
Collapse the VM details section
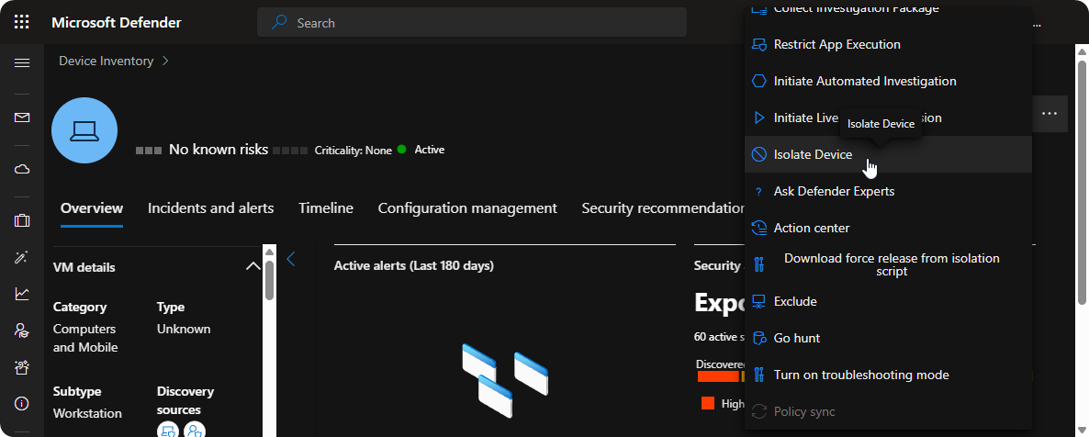click(x=253, y=267)
